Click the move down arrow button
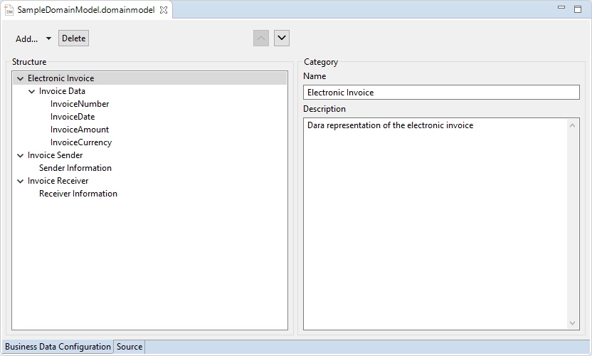The width and height of the screenshot is (592, 356). tap(282, 38)
